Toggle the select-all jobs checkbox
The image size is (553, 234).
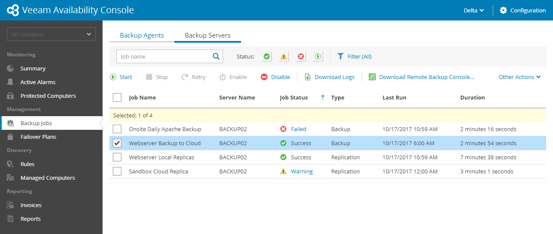[117, 97]
